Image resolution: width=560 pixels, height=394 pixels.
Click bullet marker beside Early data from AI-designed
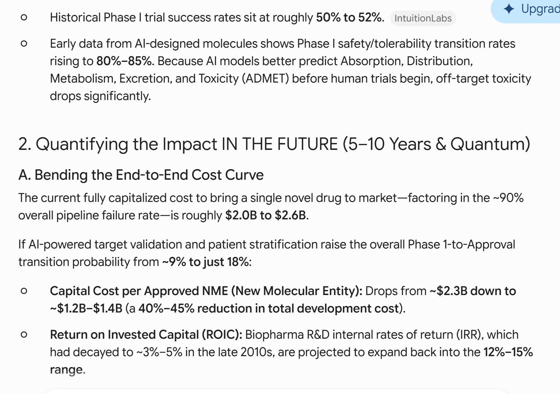[x=24, y=44]
